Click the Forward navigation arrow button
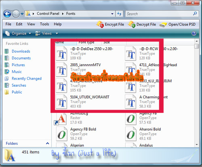 coord(16,14)
